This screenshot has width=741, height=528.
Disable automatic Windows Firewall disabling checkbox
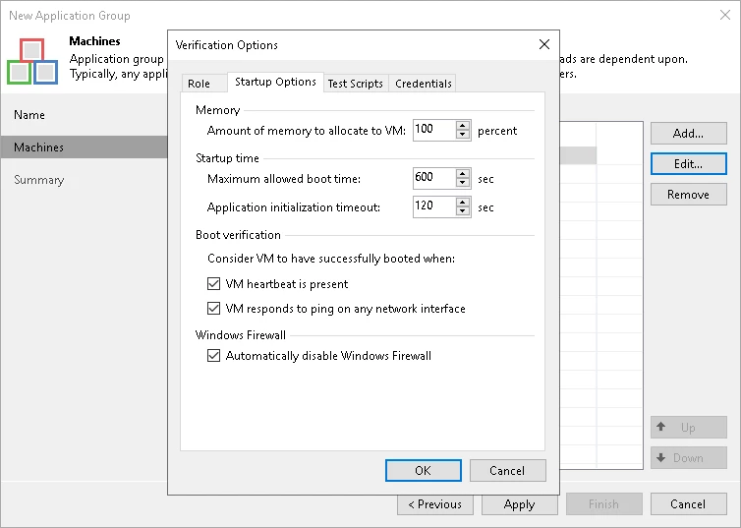(x=214, y=356)
